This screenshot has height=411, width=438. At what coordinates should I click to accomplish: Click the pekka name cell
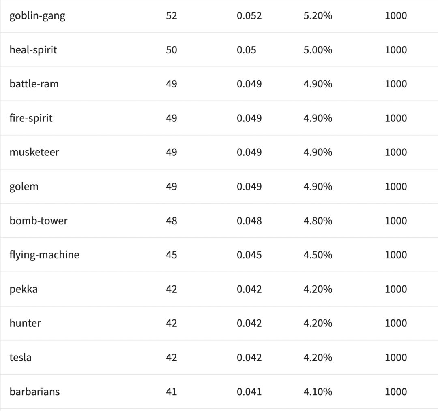point(24,289)
